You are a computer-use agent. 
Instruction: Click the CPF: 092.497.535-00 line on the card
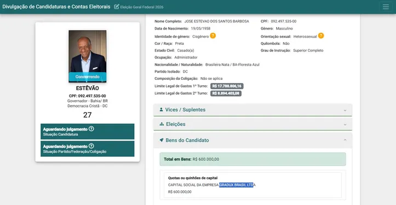tap(88, 96)
